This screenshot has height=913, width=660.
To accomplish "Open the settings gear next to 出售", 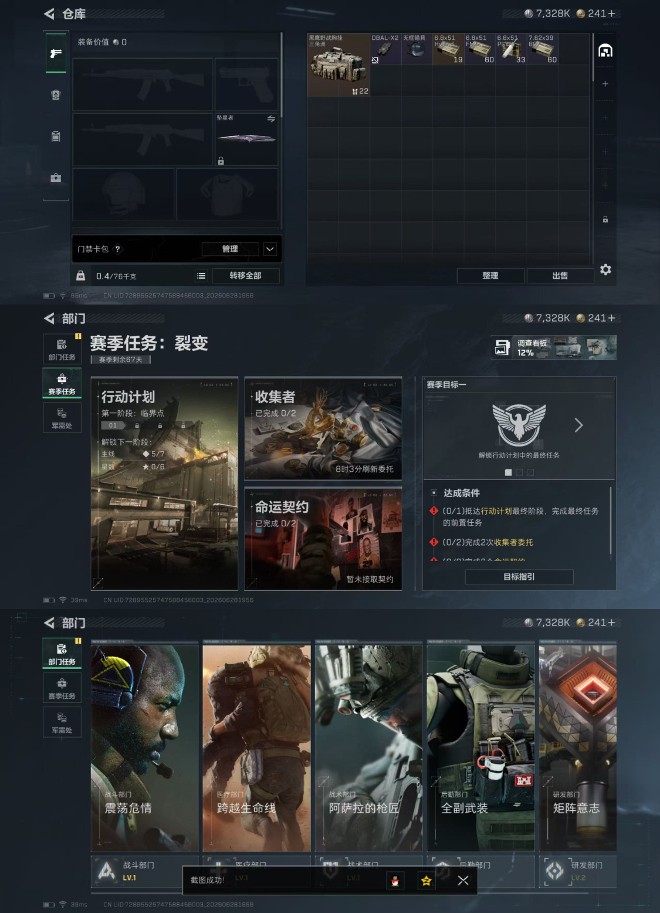I will 605,269.
